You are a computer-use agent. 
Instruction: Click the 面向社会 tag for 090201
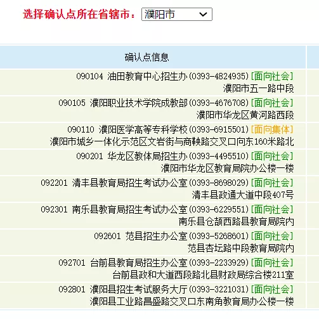pos(272,156)
